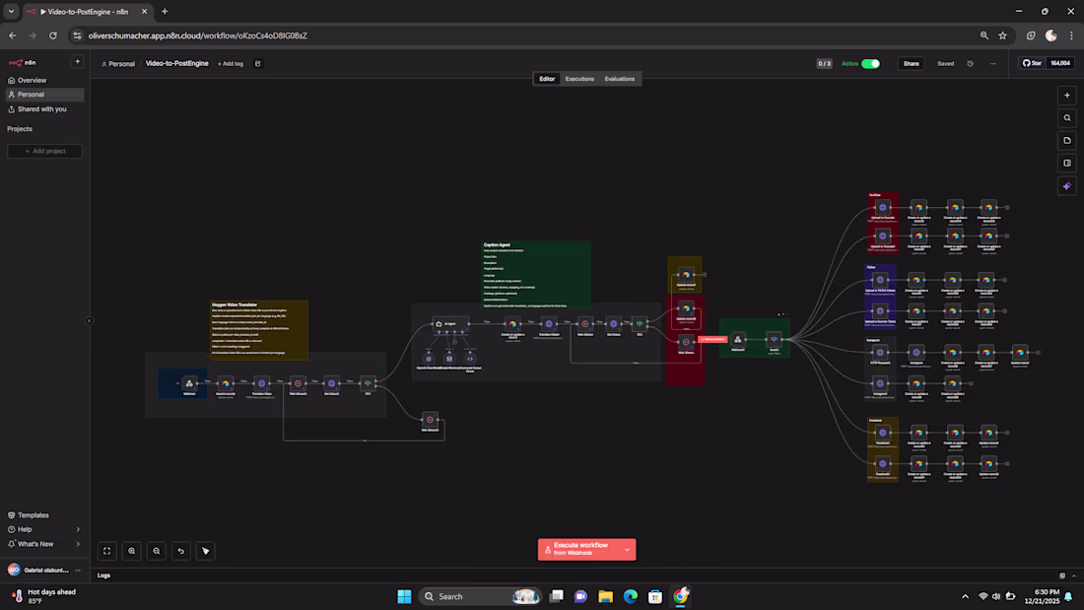The image size is (1084, 610).
Task: Click the Share button
Action: [x=911, y=63]
